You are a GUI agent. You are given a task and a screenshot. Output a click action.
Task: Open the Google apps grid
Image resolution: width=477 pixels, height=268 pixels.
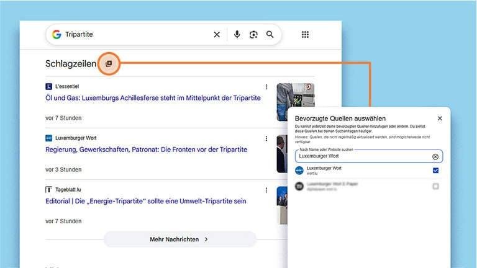tap(305, 35)
